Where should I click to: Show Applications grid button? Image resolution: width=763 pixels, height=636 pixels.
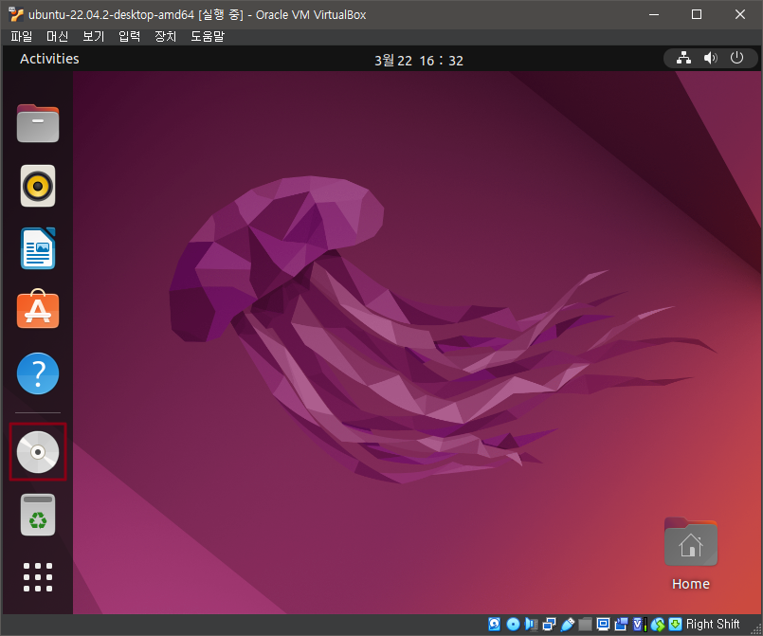point(38,577)
